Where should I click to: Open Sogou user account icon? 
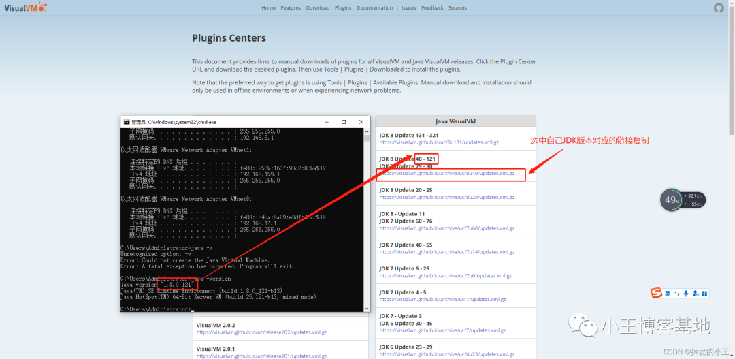pyautogui.click(x=695, y=294)
